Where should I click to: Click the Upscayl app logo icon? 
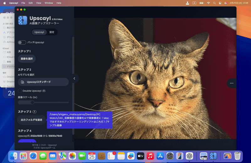point(23,20)
